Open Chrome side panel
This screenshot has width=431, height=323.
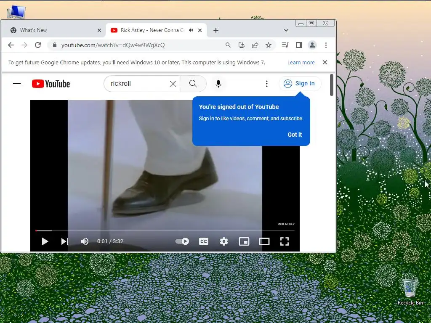299,45
